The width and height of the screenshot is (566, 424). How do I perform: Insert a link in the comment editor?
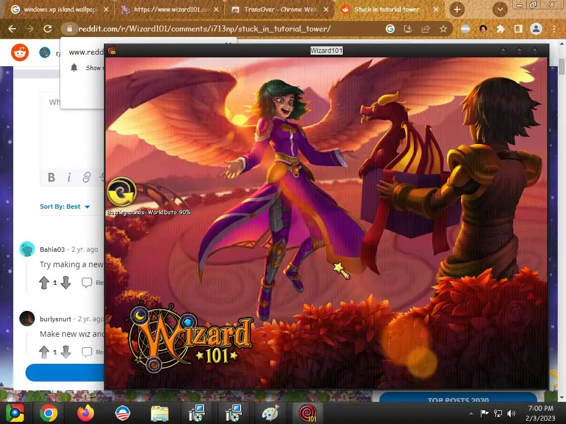(86, 177)
